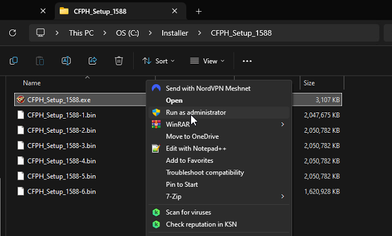This screenshot has height=236, width=392.
Task: Select Pin to Start
Action: click(x=219, y=184)
